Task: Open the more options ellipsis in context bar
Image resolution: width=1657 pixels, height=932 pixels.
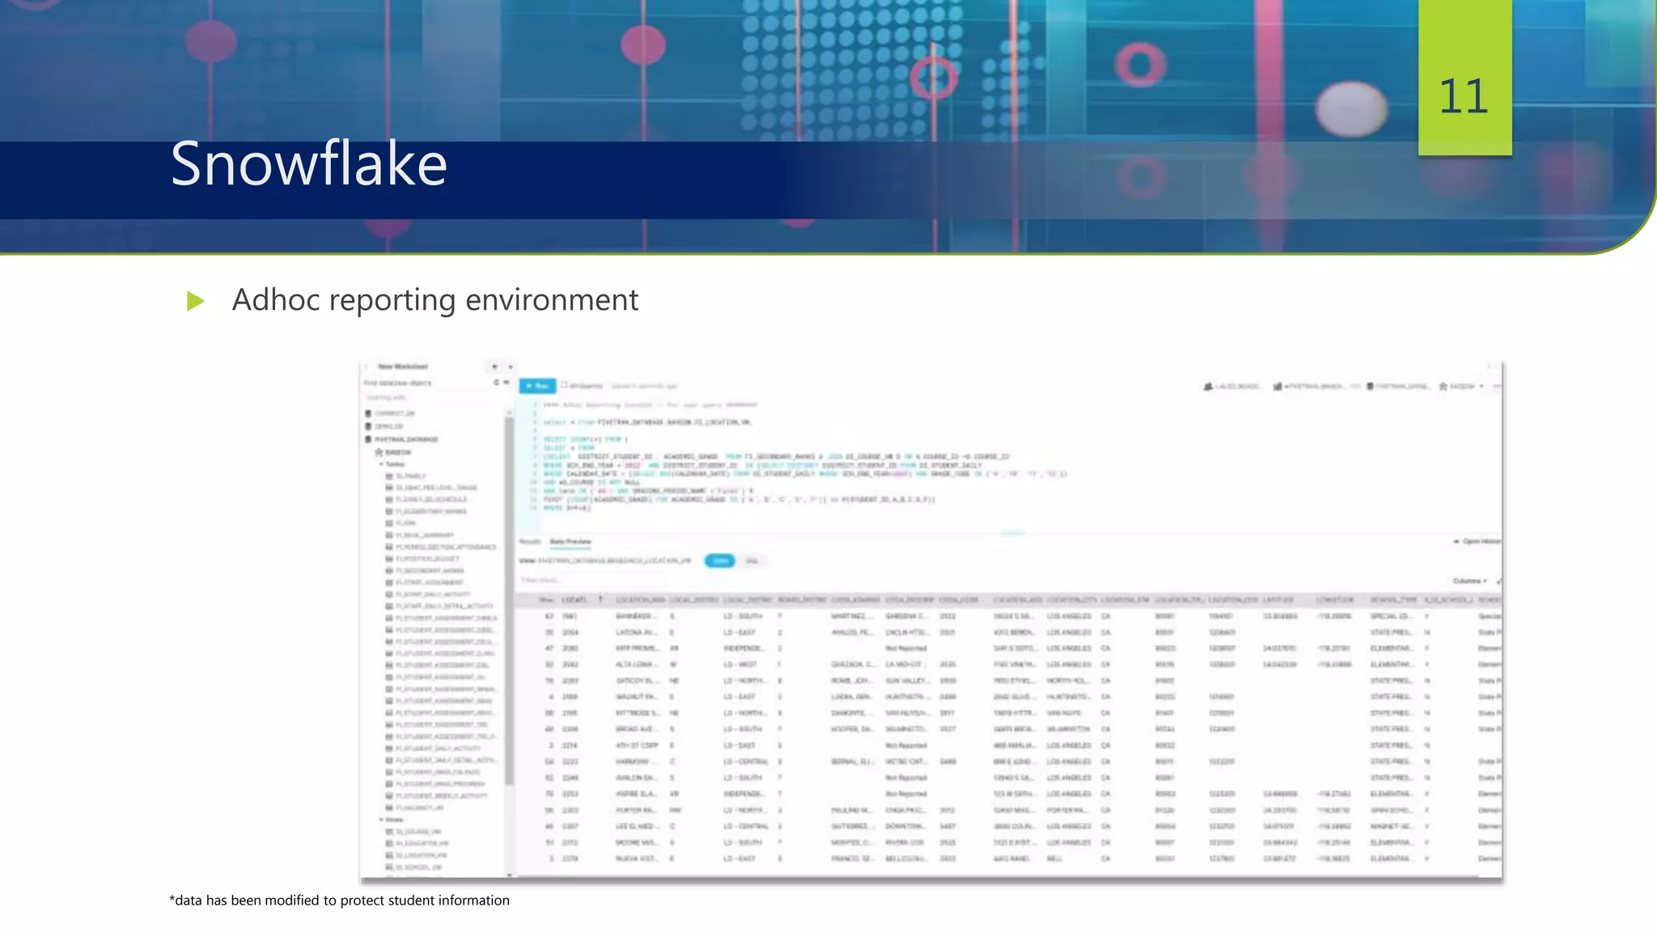Action: click(x=1497, y=387)
